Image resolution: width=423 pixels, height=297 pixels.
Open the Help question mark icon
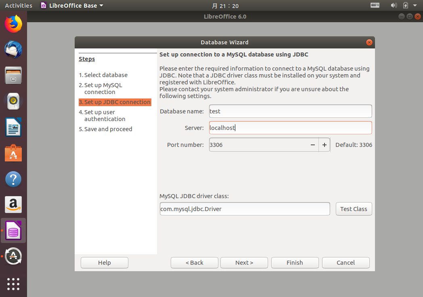tap(13, 179)
